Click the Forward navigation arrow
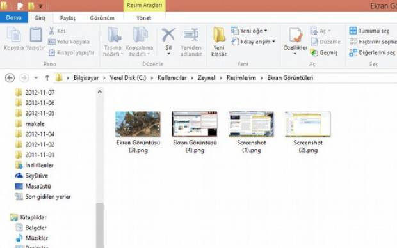Image resolution: width=397 pixels, height=248 pixels. (x=24, y=77)
